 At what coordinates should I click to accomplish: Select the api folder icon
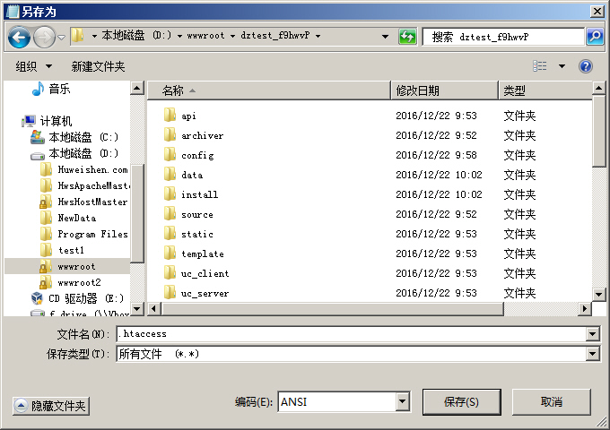tap(170, 116)
